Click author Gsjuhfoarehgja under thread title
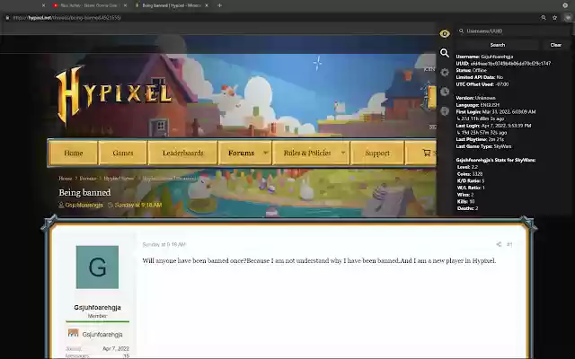 click(x=84, y=205)
